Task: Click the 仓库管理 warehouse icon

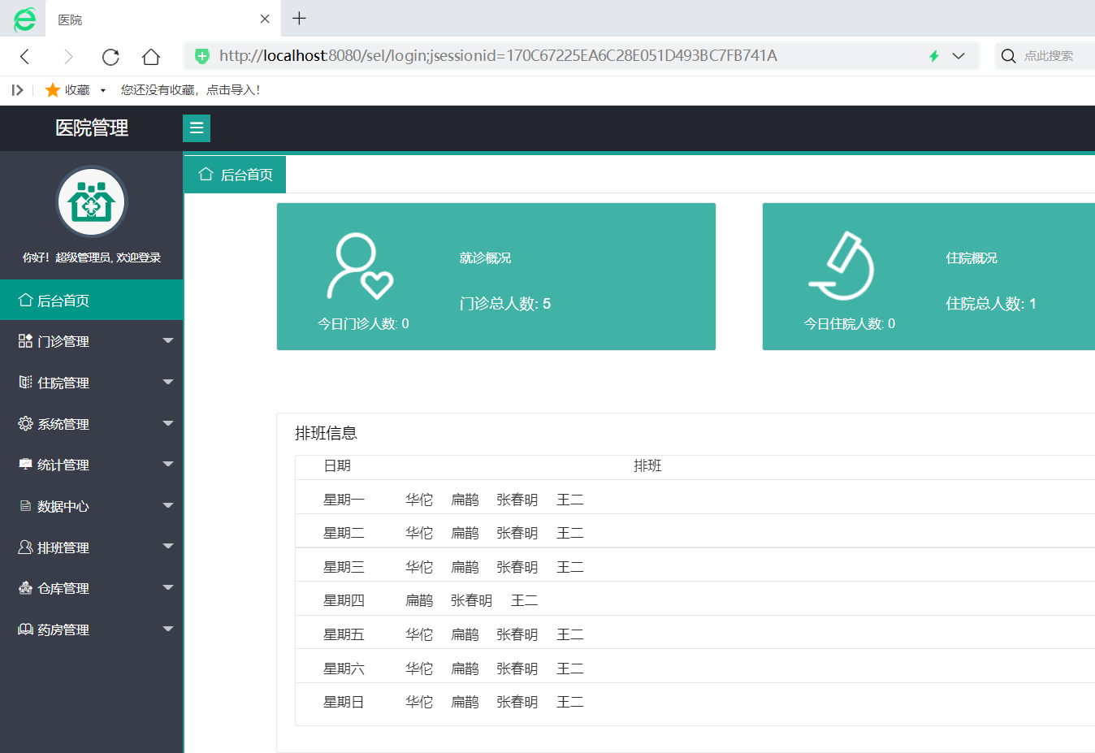Action: (25, 587)
